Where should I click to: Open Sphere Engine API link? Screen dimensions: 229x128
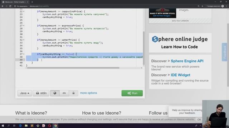click(187, 61)
